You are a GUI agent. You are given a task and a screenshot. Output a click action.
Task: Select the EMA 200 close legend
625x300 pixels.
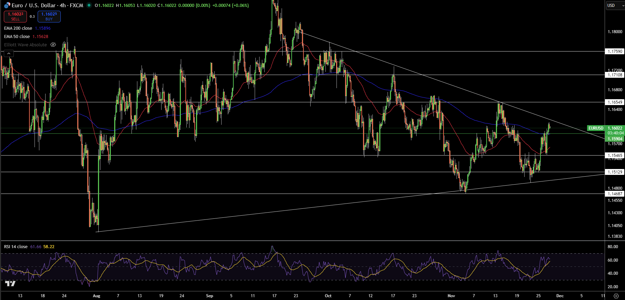point(18,28)
